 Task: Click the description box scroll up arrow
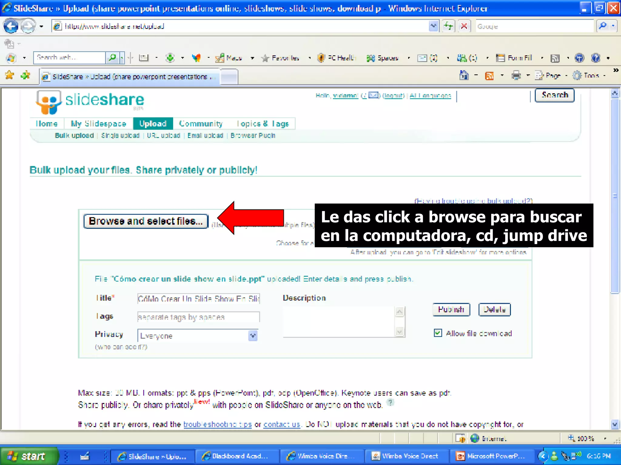pyautogui.click(x=400, y=312)
